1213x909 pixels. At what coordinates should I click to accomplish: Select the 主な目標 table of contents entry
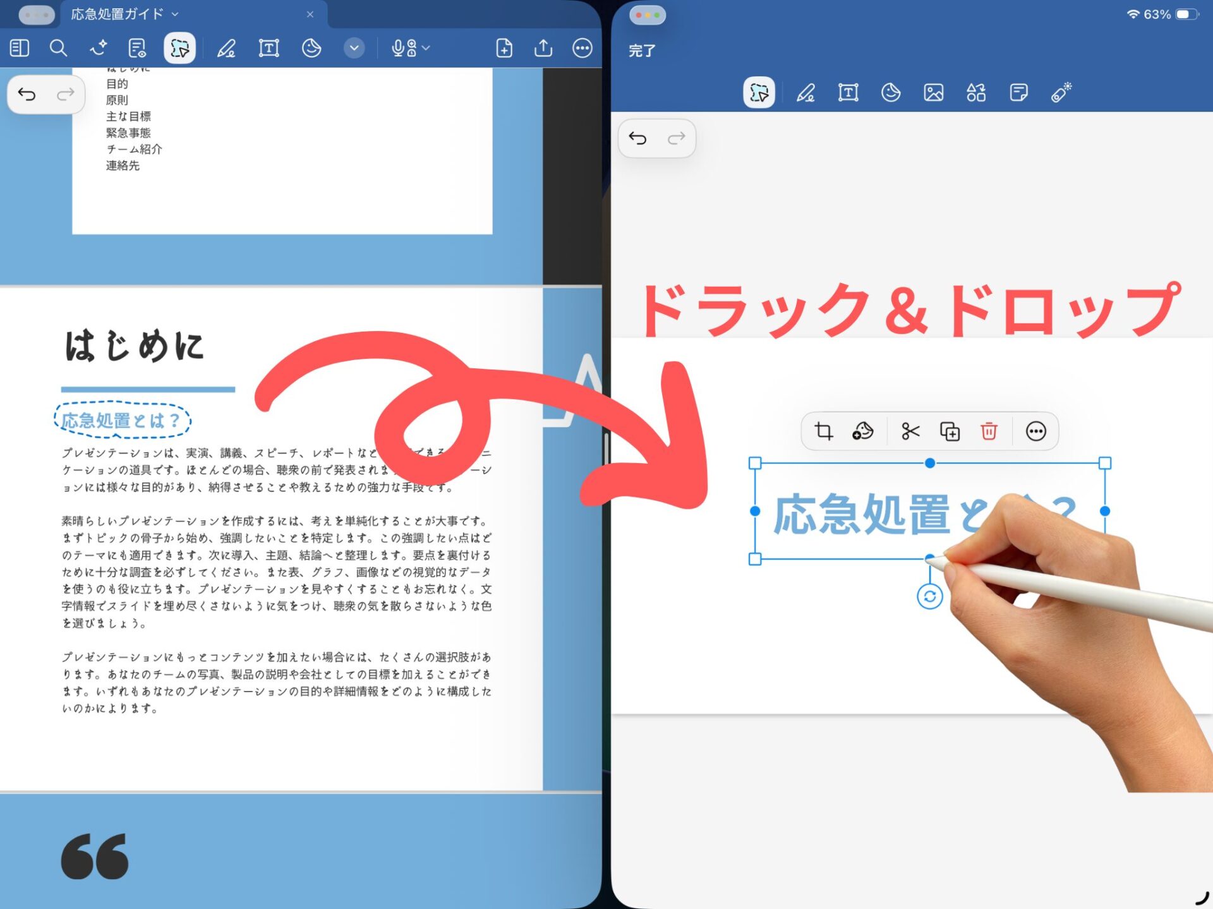[x=128, y=116]
